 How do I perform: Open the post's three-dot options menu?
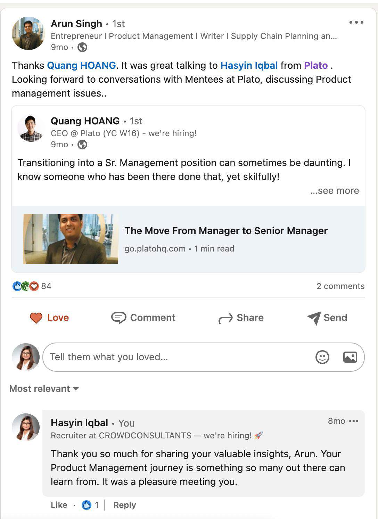click(356, 22)
